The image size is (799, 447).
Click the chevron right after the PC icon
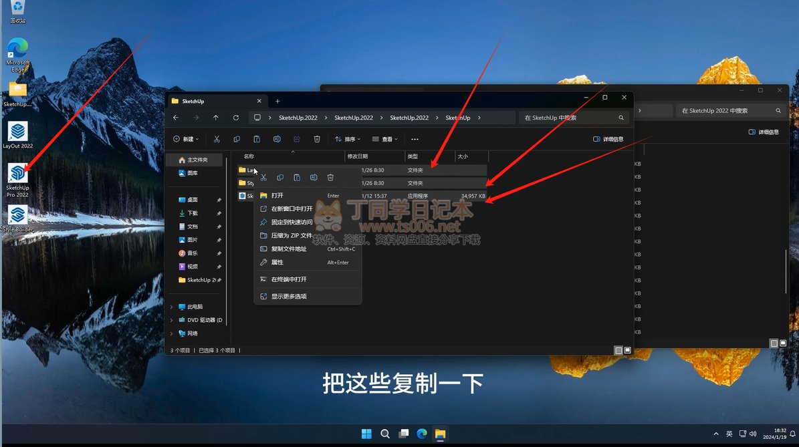[270, 118]
